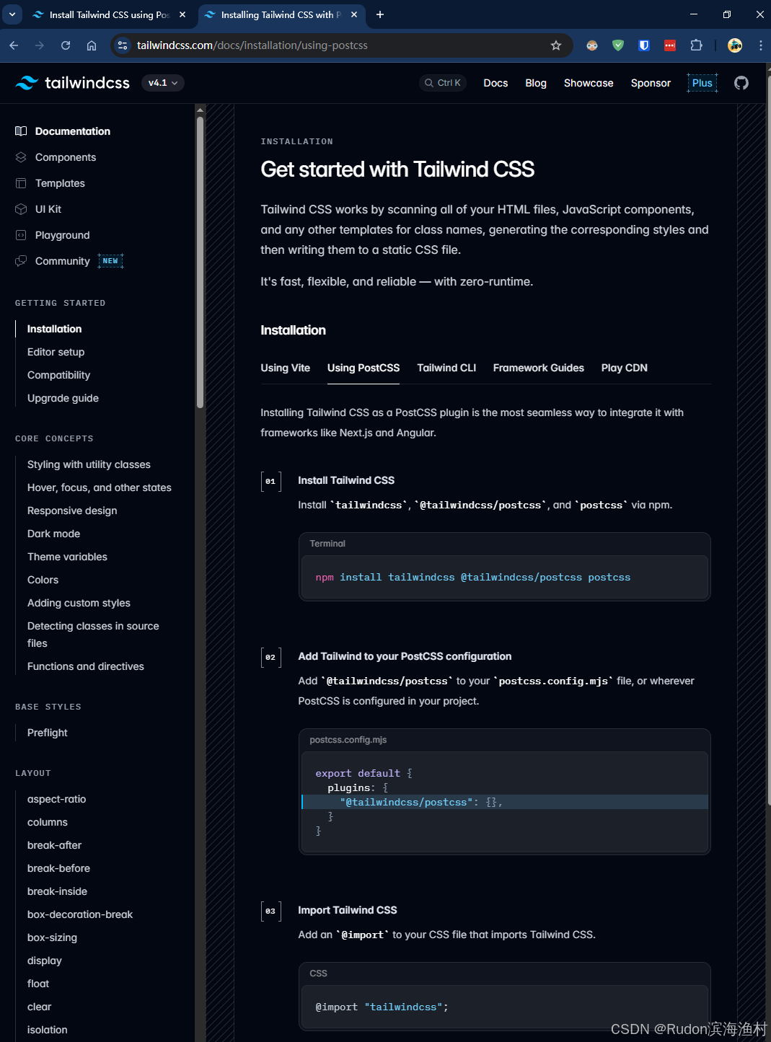
Task: Open the Theme variables sidebar link
Action: 67,557
